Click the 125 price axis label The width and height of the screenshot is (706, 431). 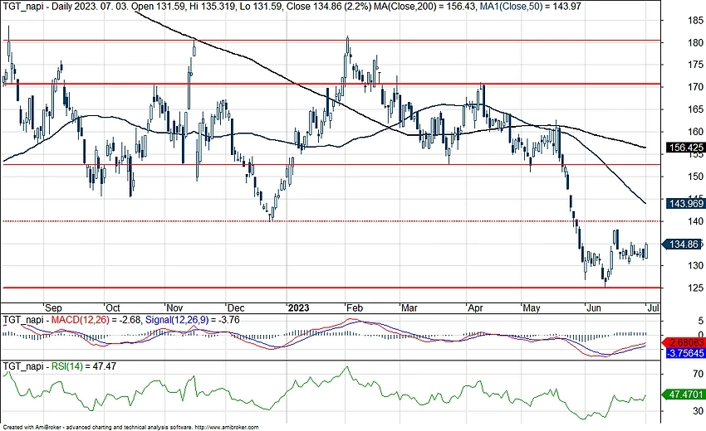(x=696, y=288)
